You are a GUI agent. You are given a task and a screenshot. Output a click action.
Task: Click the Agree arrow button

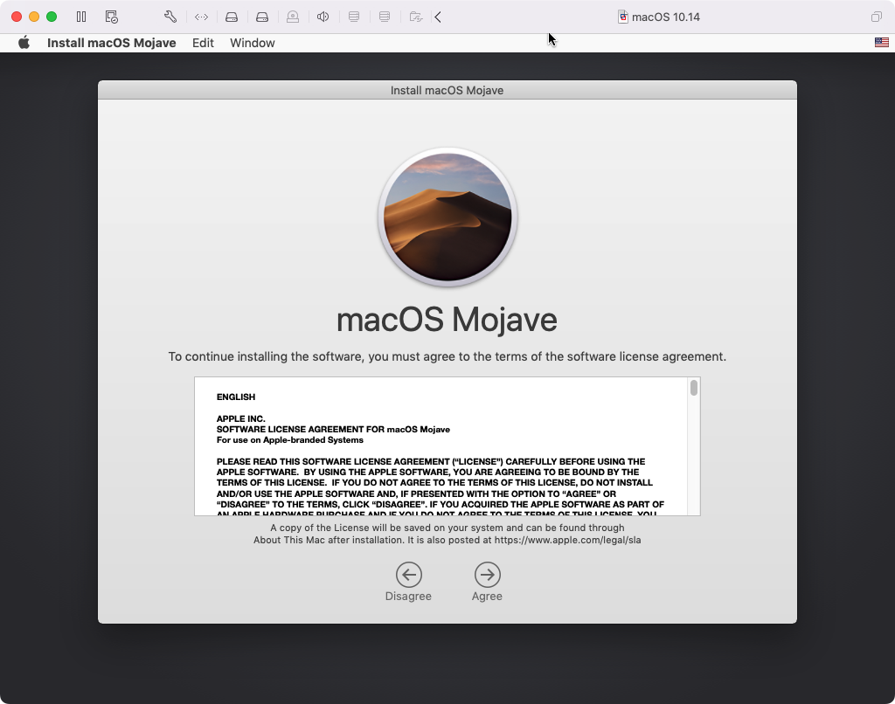(x=487, y=575)
